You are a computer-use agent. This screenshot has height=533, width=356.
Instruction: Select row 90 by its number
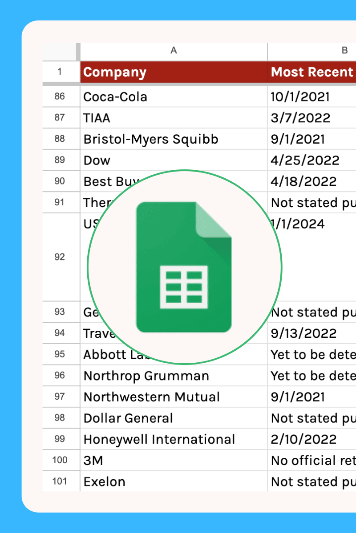click(61, 181)
